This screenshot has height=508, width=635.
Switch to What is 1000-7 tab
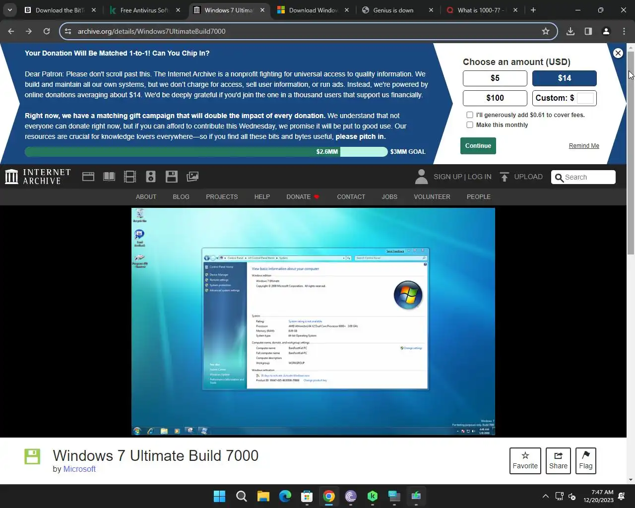(x=482, y=10)
